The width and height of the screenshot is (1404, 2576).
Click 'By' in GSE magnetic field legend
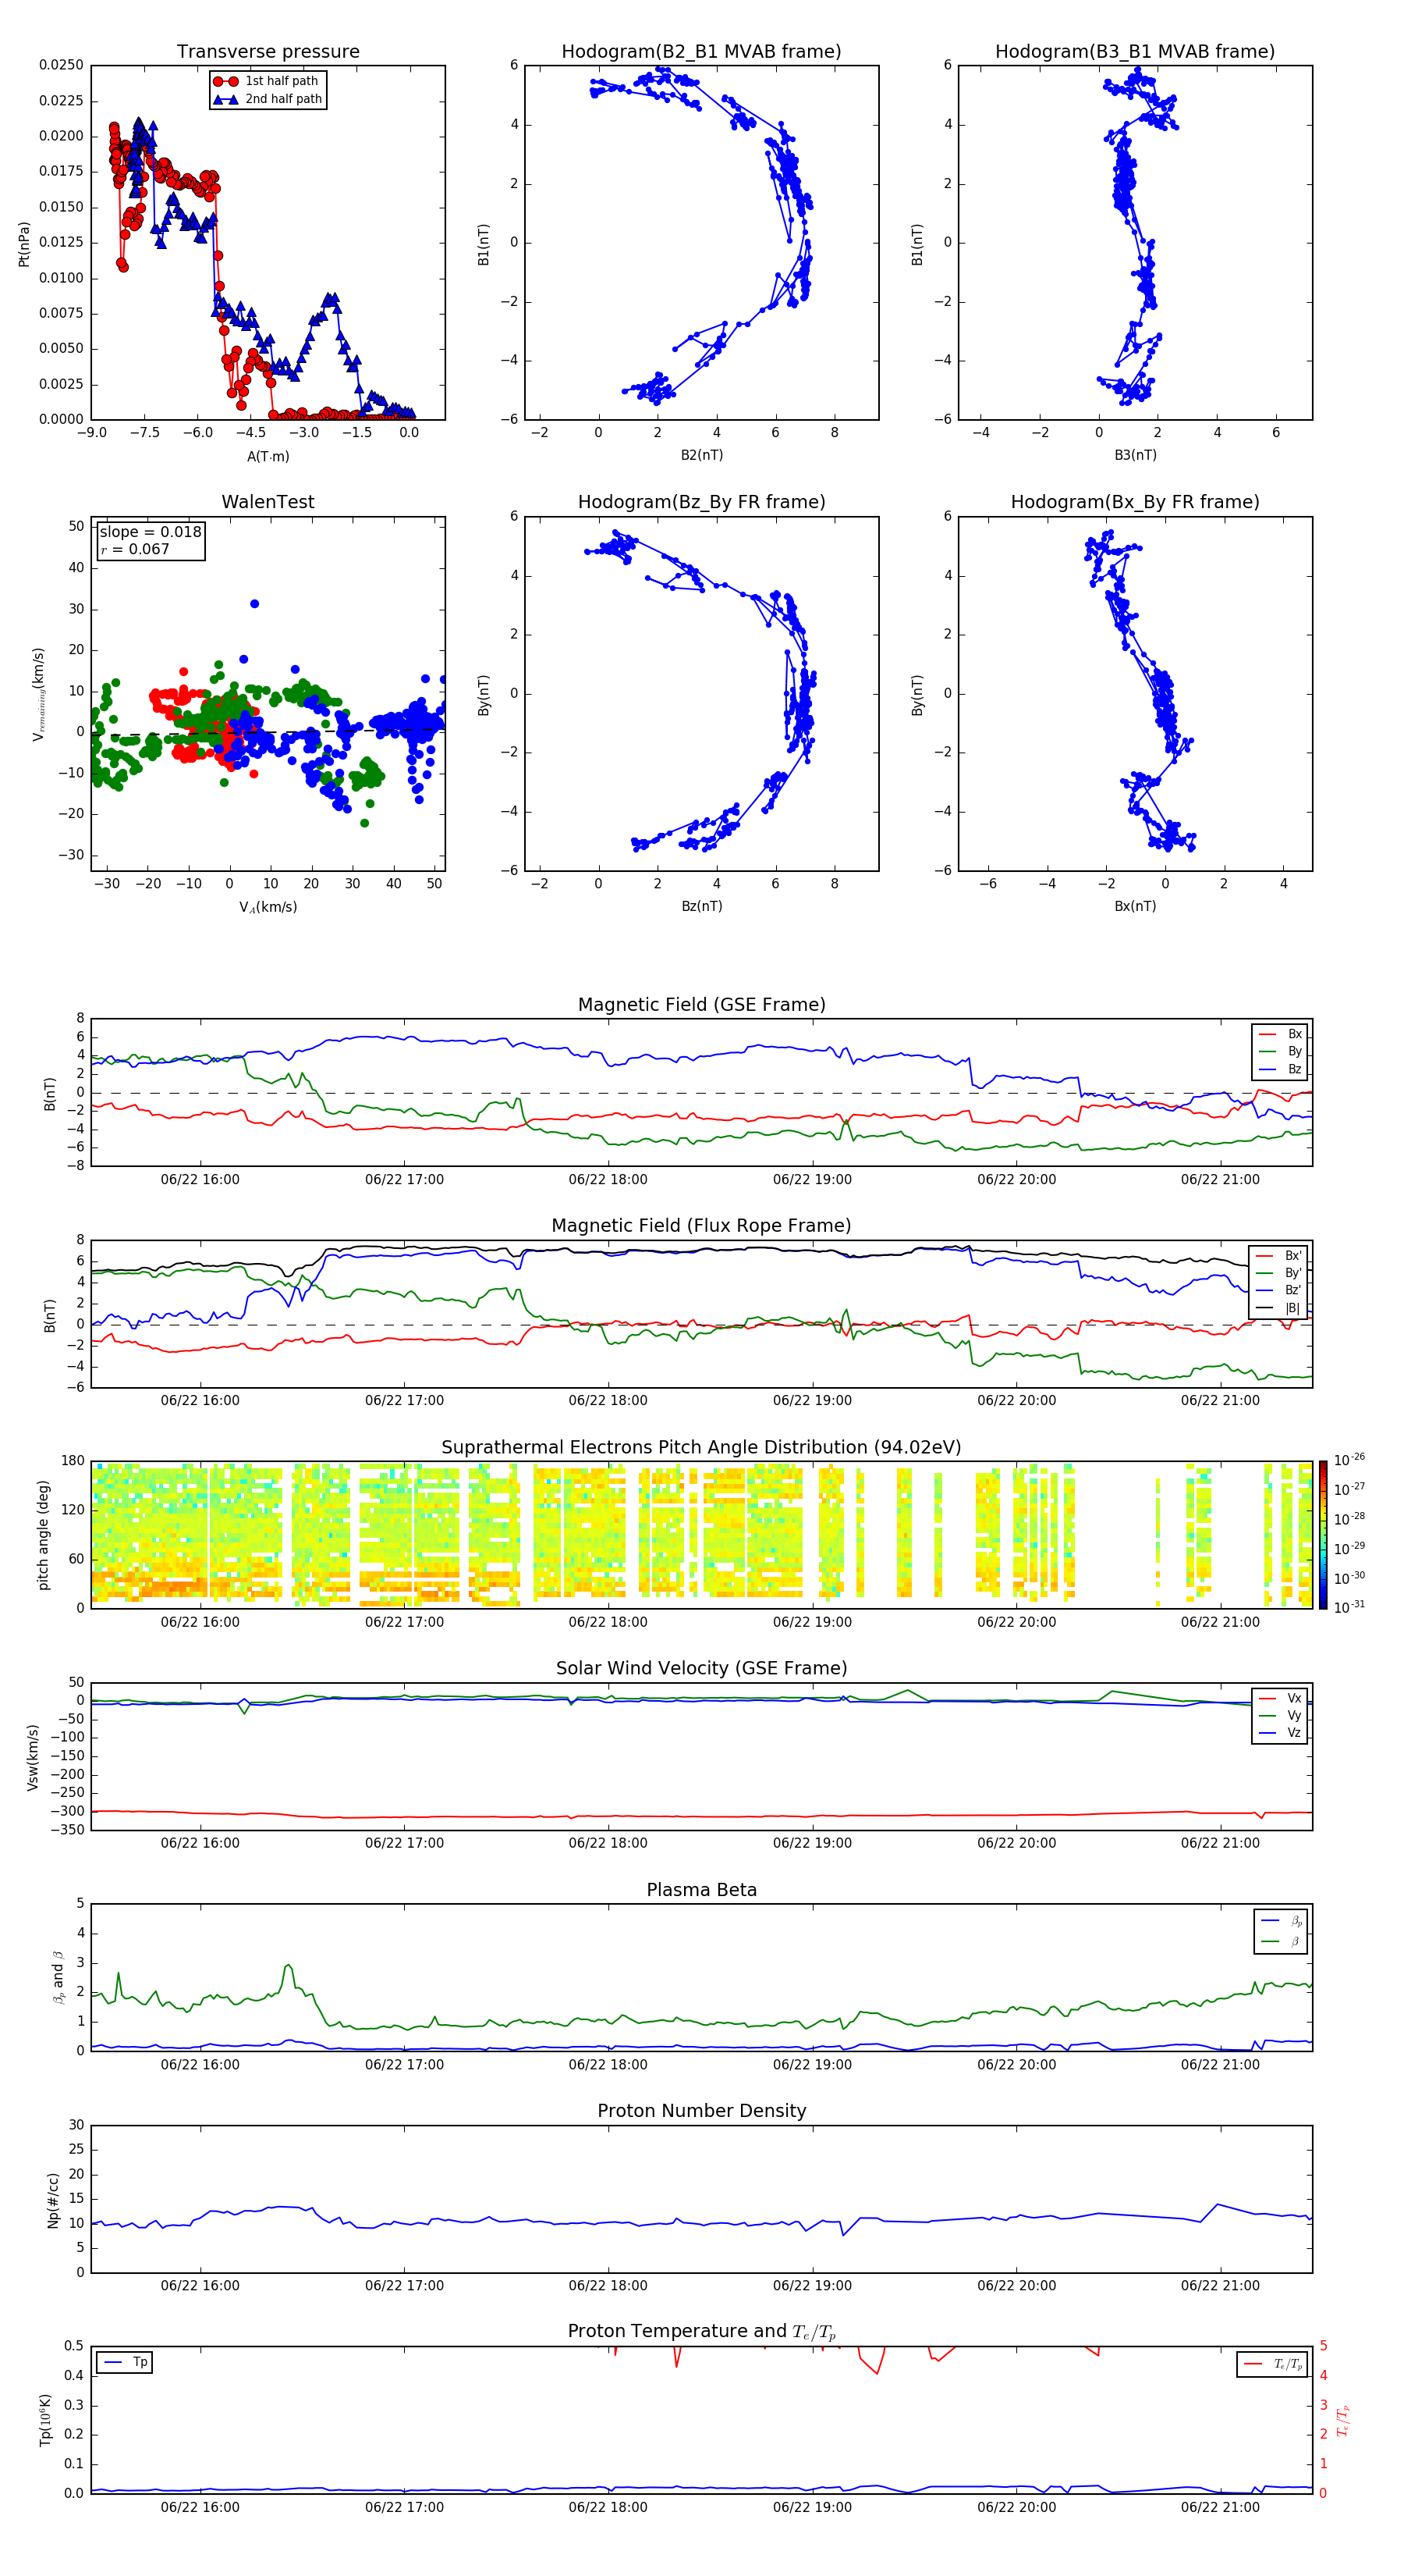click(1294, 1052)
